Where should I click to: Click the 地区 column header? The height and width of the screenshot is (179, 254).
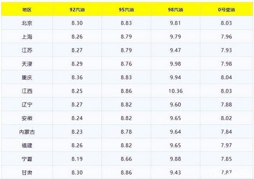tap(27, 10)
